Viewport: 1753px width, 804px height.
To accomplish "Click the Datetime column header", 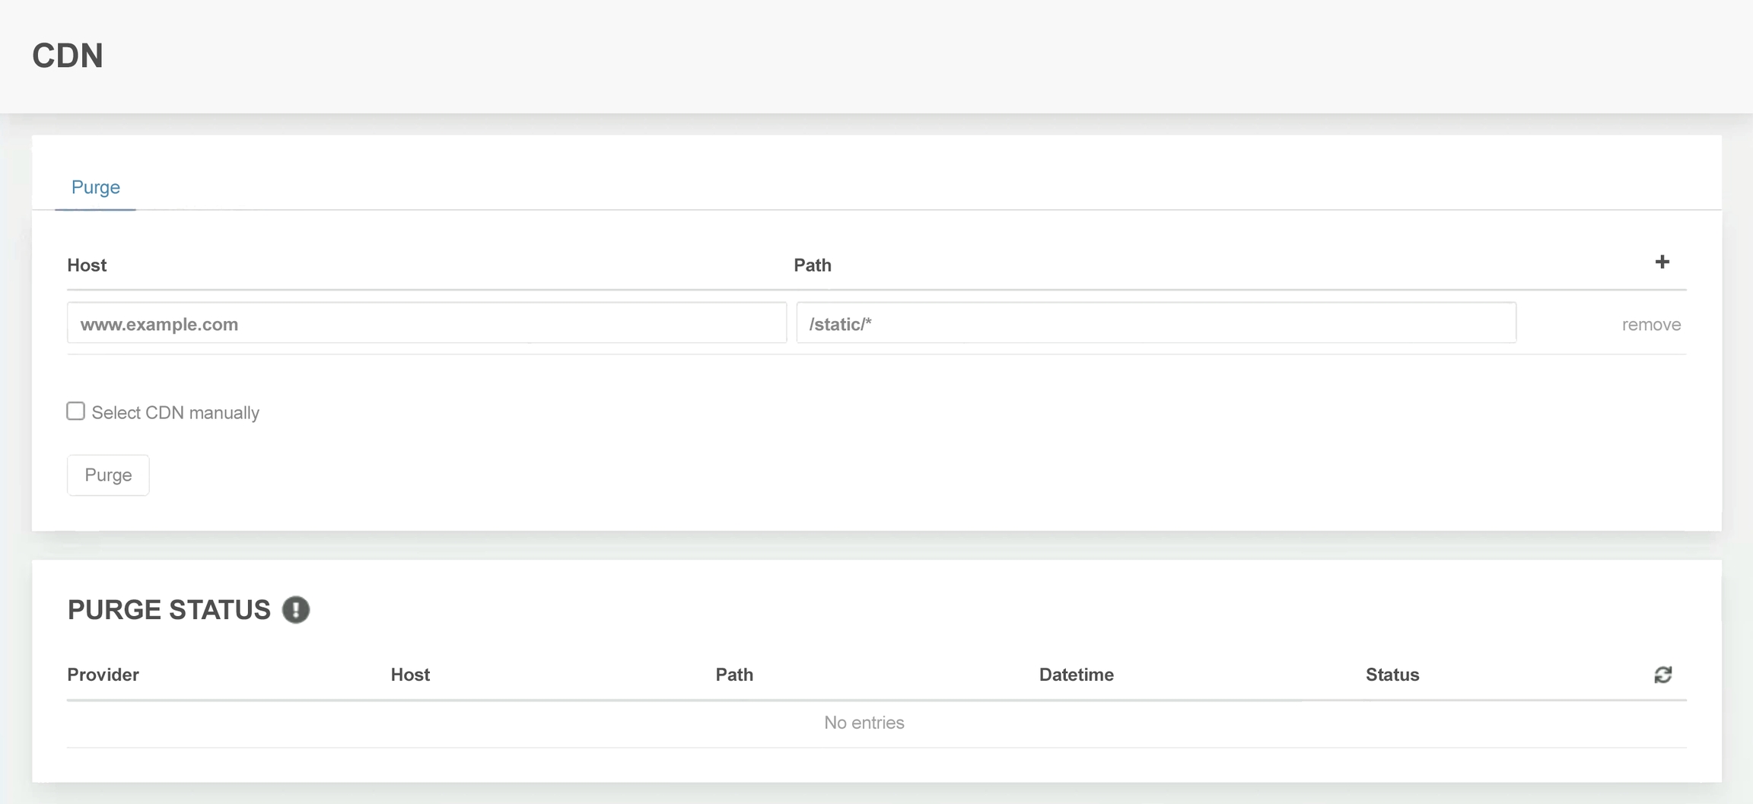I will click(x=1076, y=675).
